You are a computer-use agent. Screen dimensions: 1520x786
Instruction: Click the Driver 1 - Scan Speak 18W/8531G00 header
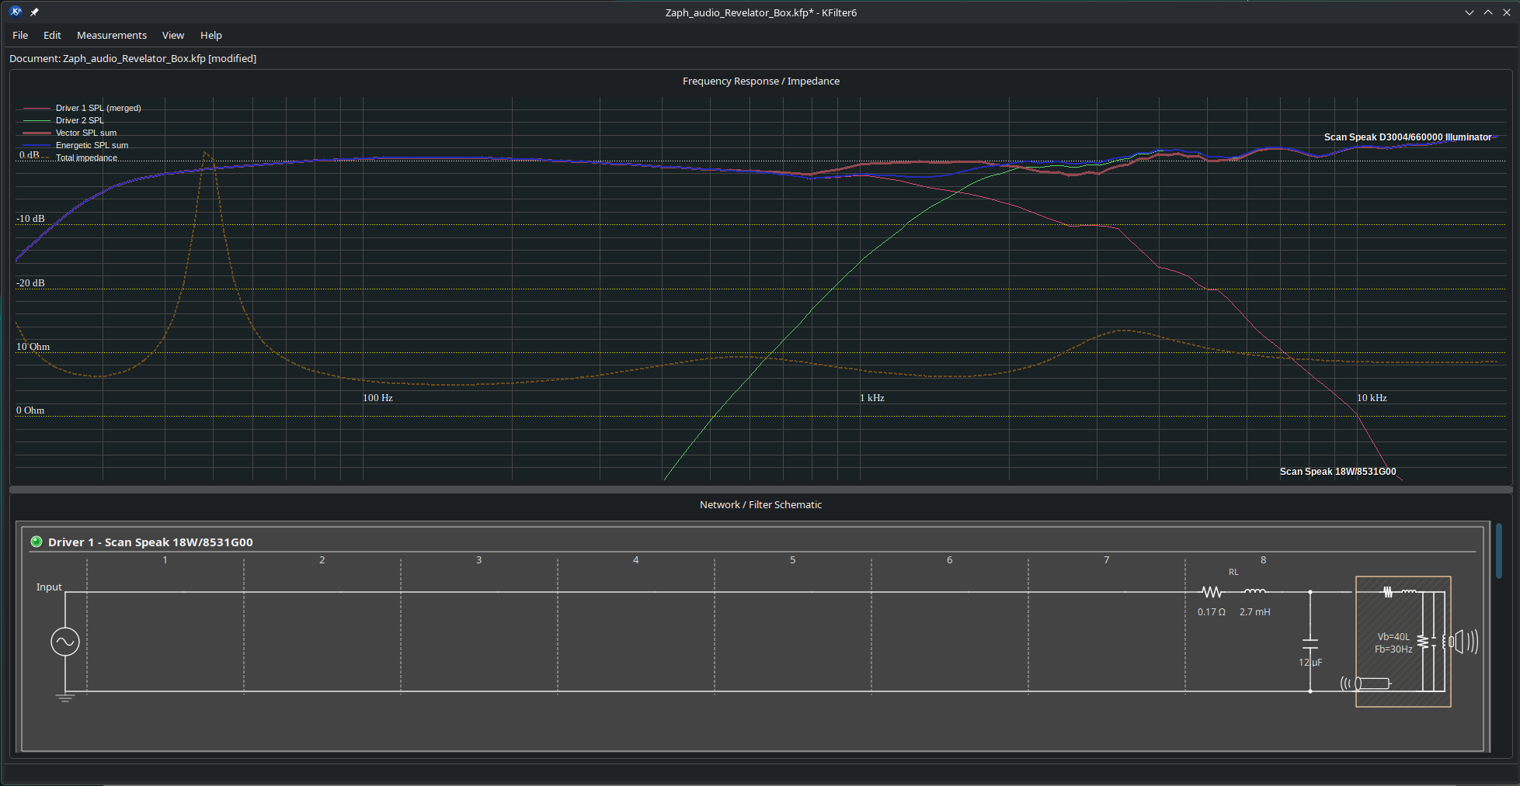click(151, 542)
